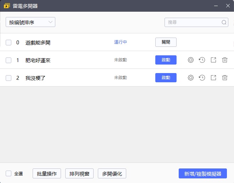Image resolution: width=234 pixels, height=183 pixels.
Task: Click backup/restore icon for 我沒梗了
Action: [202, 78]
